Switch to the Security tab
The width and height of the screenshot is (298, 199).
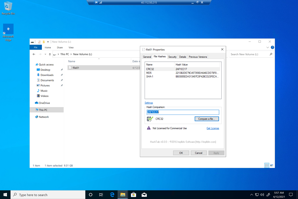[x=172, y=57]
